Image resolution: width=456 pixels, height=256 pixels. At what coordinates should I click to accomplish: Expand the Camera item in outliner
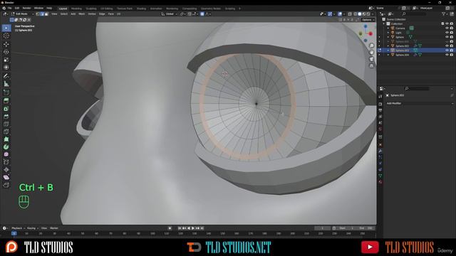[x=388, y=28]
